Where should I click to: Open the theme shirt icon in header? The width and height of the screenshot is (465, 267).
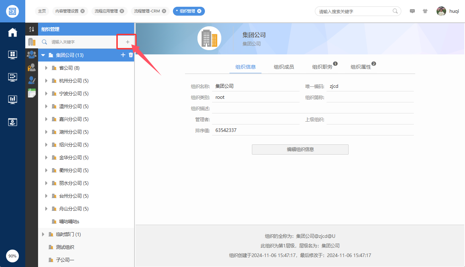coord(425,11)
